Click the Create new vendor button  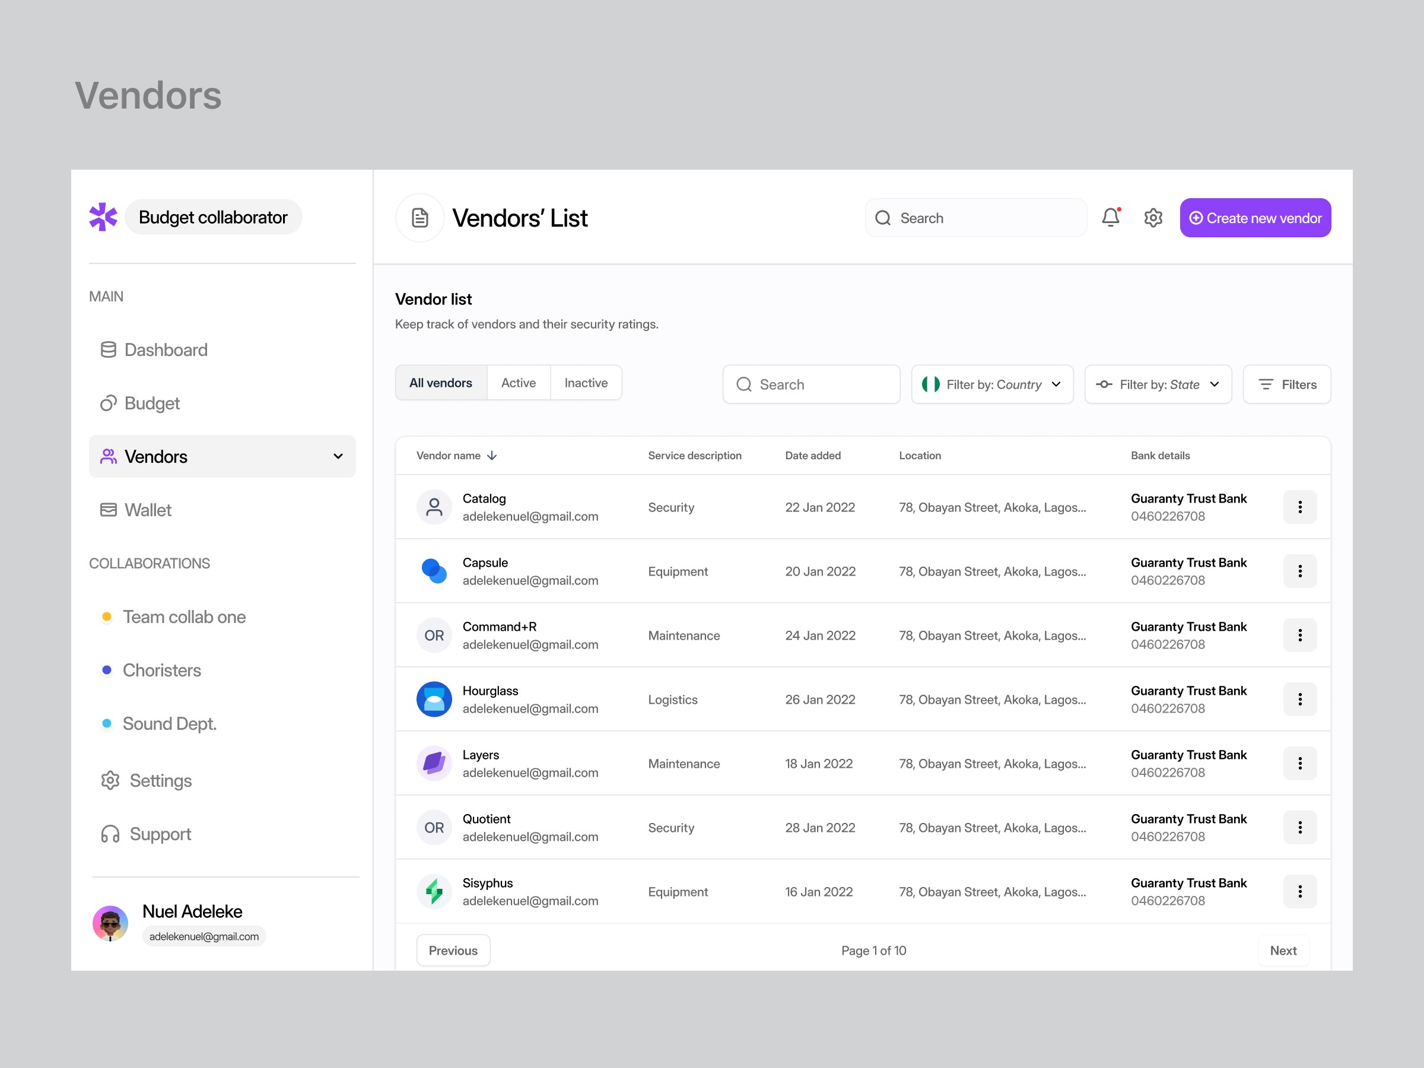pos(1255,218)
